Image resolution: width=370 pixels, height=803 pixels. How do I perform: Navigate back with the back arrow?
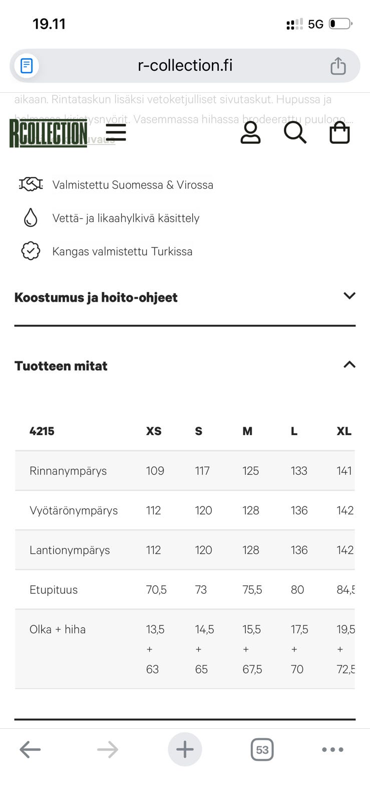pyautogui.click(x=30, y=749)
